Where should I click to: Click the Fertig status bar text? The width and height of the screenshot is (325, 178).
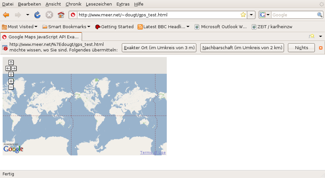coord(8,174)
